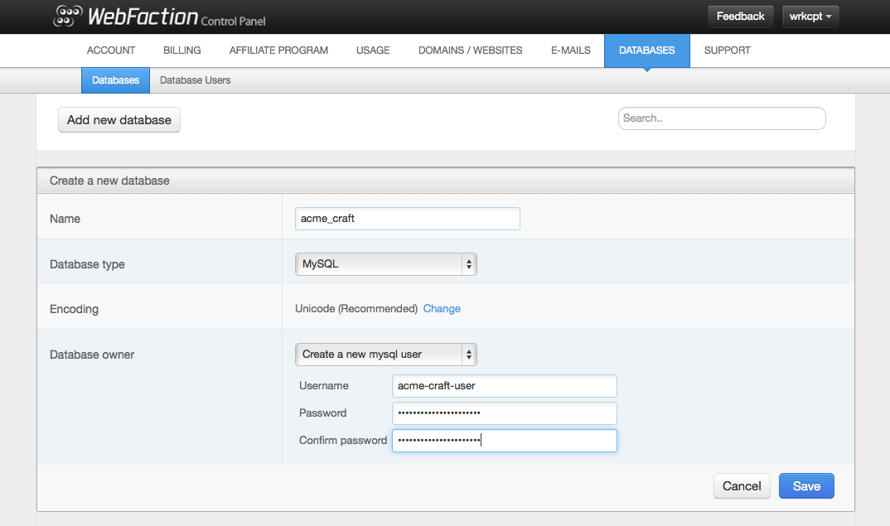Switch to the USAGE section
The height and width of the screenshot is (526, 890).
point(373,51)
